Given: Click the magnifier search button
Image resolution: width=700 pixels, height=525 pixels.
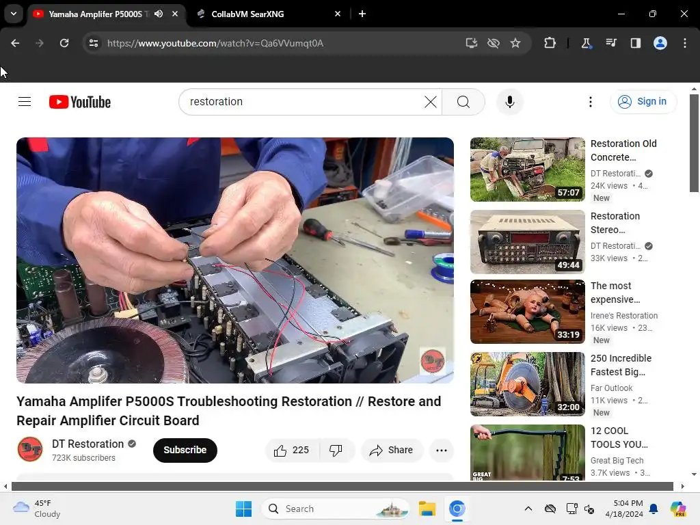Looking at the screenshot, I should [463, 102].
